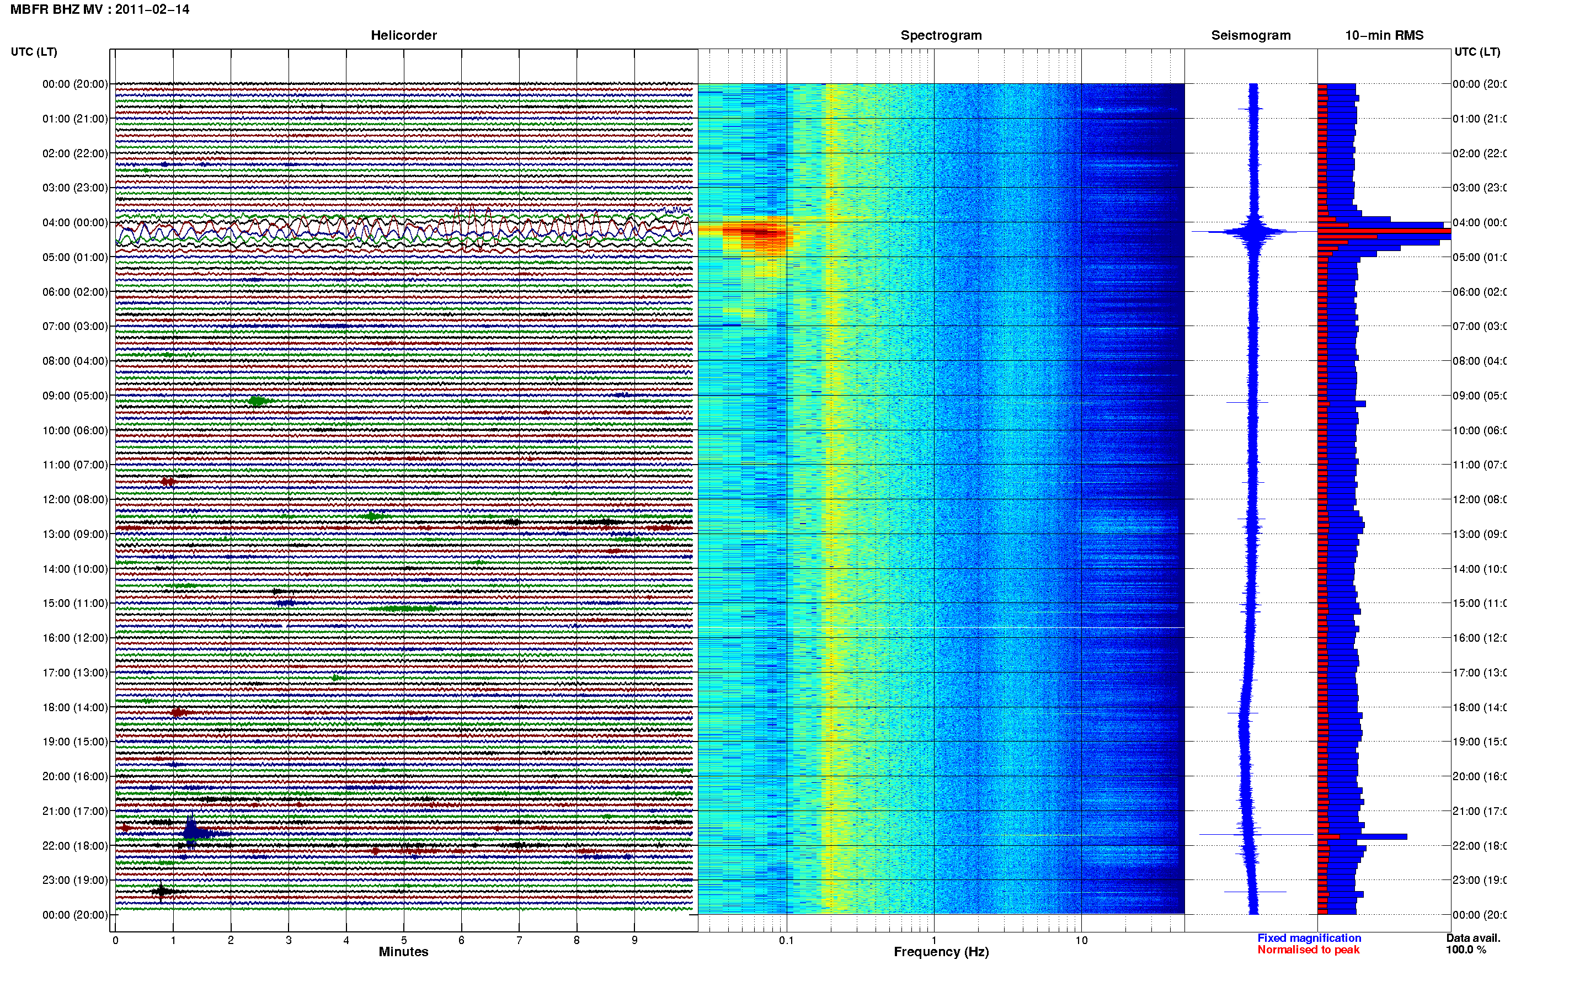Click the 'Minutes' x-axis label
Screen dimensions: 1569x981
(x=403, y=952)
